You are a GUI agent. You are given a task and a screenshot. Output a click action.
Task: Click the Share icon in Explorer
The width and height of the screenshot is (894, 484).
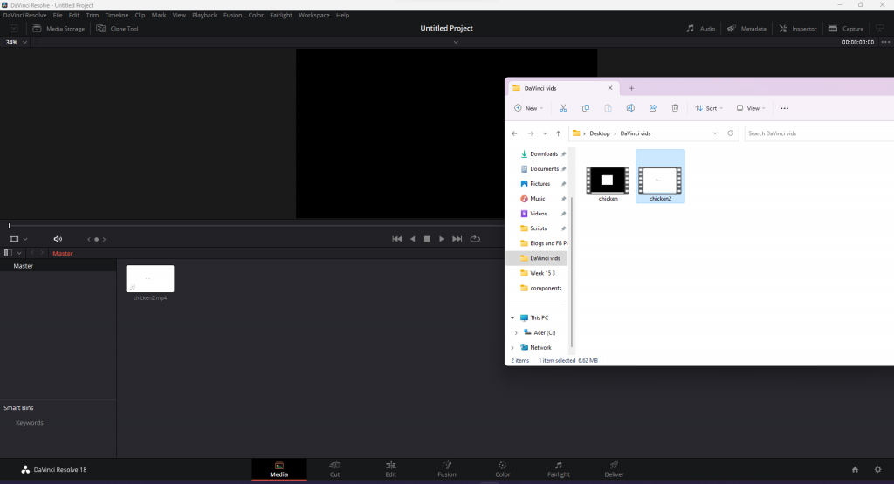click(653, 108)
